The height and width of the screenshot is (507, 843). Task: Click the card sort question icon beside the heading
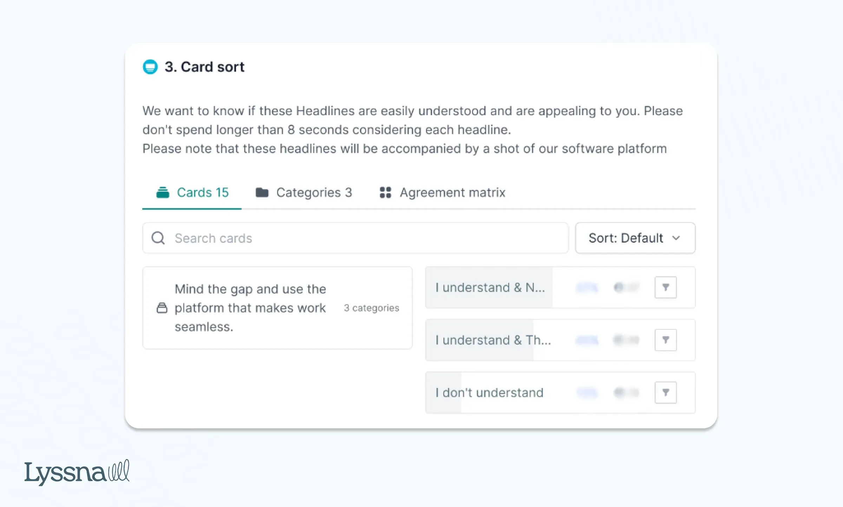point(150,67)
